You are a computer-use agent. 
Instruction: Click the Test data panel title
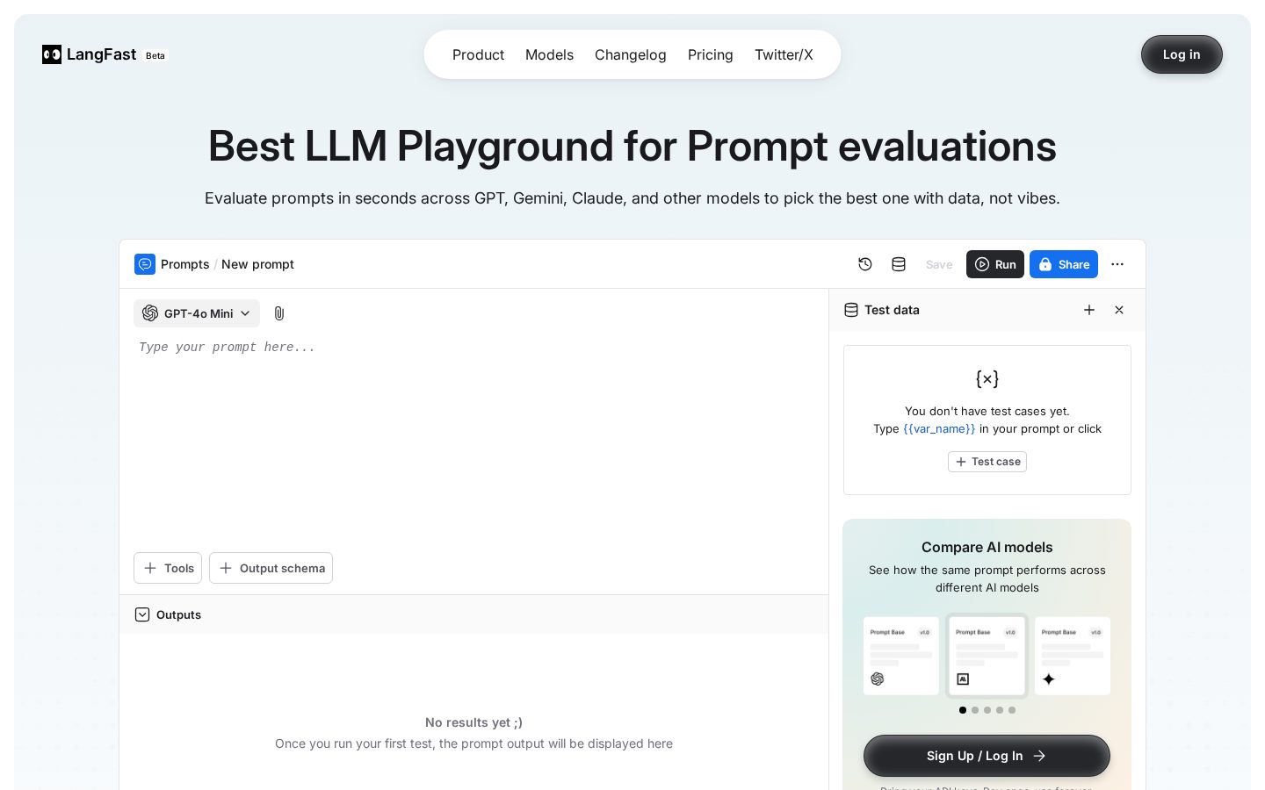892,310
